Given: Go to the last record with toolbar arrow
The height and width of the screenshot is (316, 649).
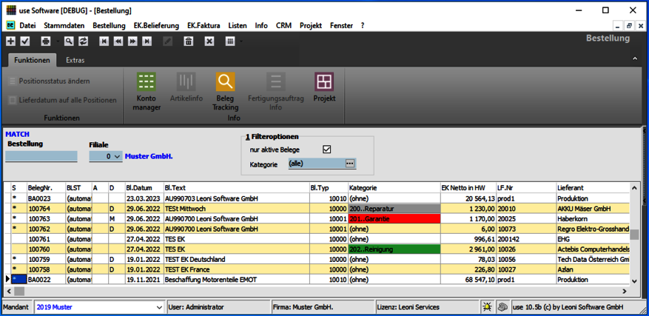Looking at the screenshot, I should tap(147, 41).
